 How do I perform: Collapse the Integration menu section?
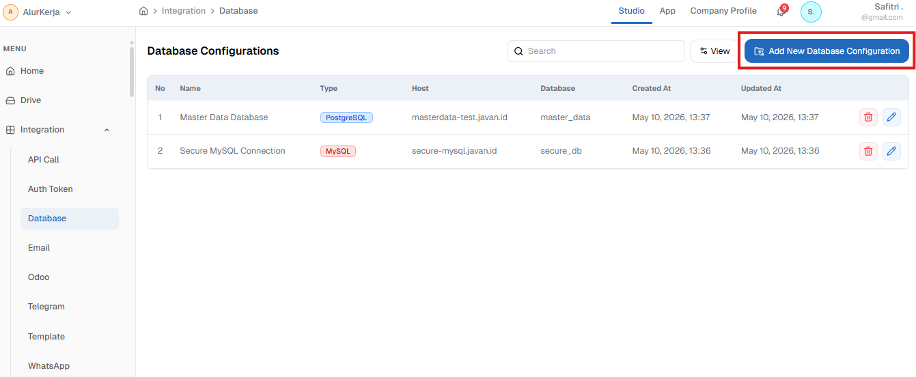click(107, 130)
